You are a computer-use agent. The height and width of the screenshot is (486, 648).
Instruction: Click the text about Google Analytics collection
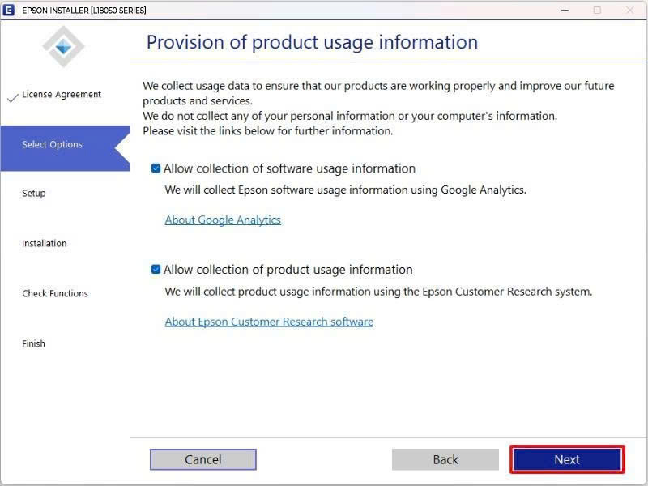click(x=346, y=190)
